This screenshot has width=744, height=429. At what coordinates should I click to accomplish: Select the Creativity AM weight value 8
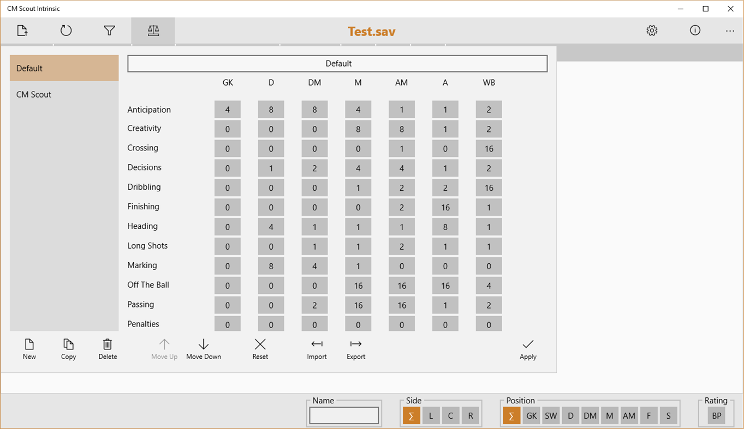(x=402, y=129)
